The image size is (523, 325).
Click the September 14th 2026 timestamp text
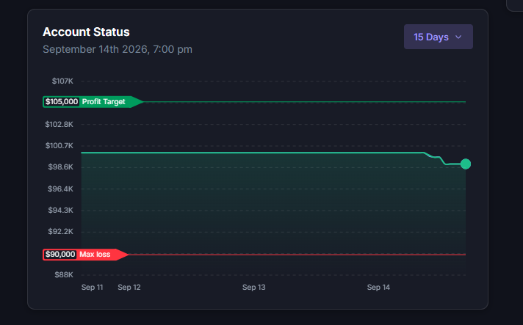click(118, 49)
